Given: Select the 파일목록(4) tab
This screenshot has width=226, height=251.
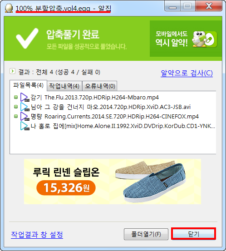Looking at the screenshot, I should click(28, 85).
